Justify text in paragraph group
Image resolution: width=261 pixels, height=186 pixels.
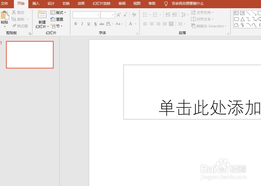point(165,24)
